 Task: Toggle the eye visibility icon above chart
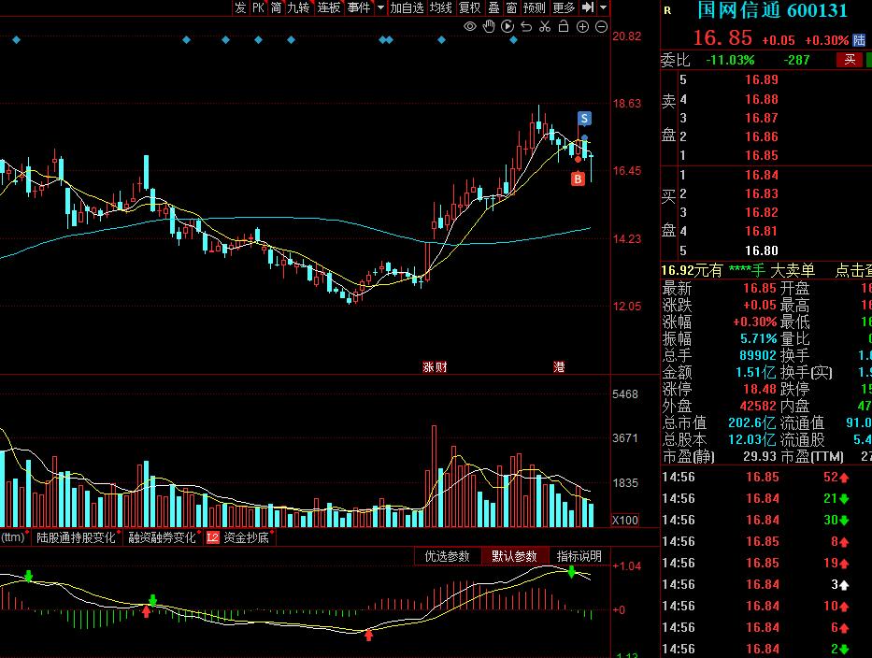470,27
